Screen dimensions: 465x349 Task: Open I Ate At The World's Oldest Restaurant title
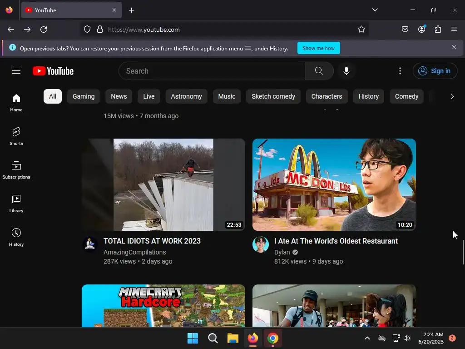[x=336, y=241]
